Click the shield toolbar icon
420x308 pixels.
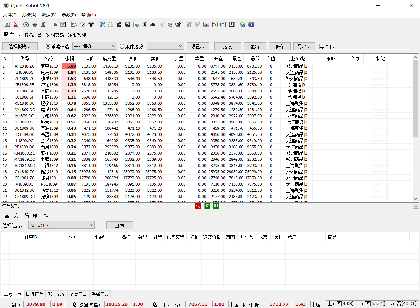198,24
